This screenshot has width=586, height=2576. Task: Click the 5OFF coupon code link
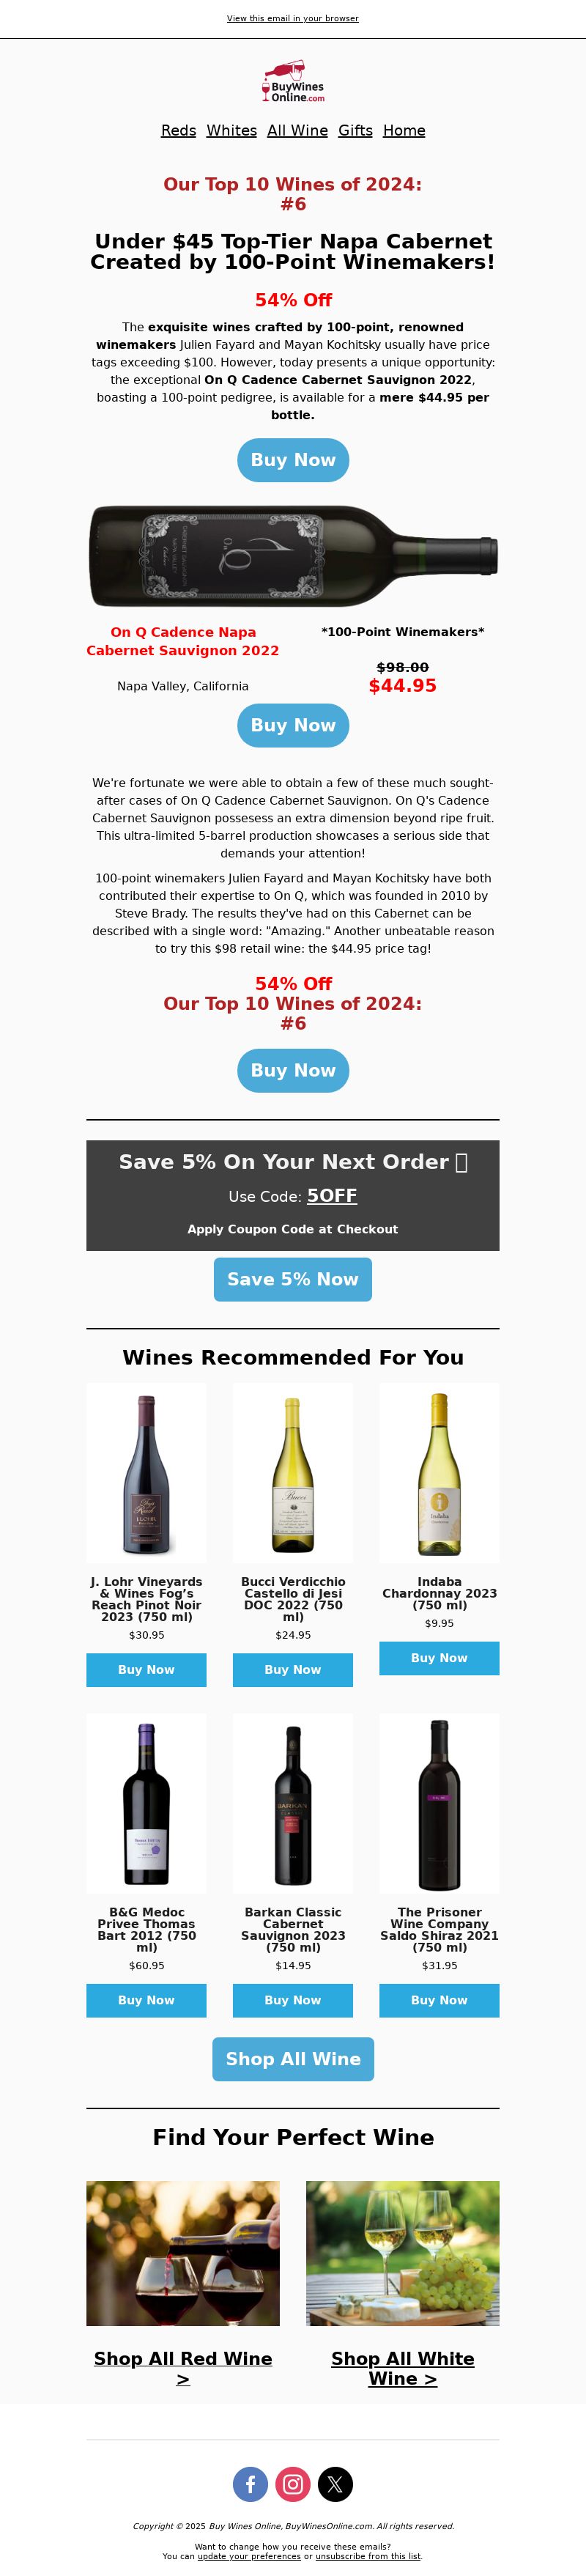point(332,1195)
